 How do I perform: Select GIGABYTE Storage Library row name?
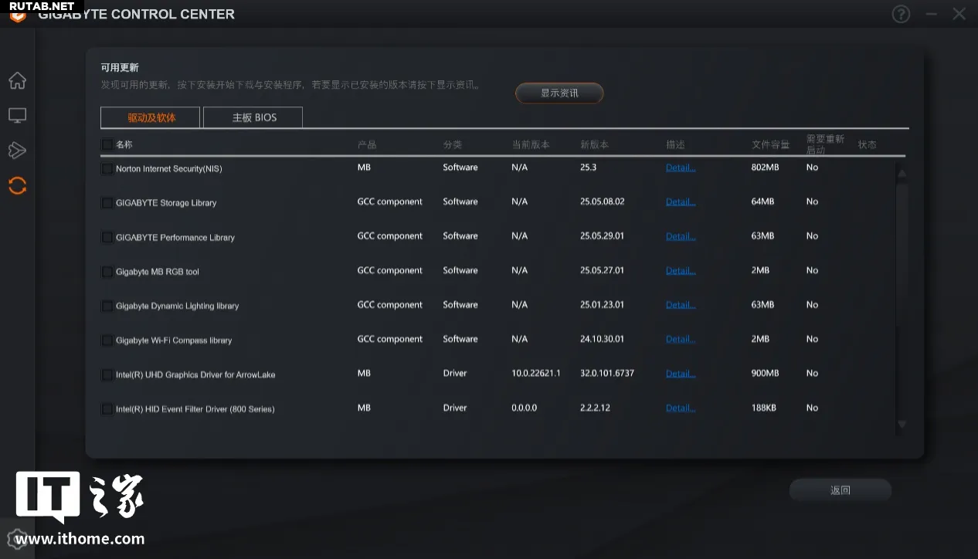166,203
